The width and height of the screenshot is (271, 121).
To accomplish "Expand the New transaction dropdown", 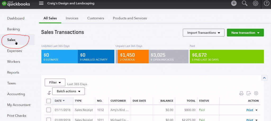I will 245,33.
